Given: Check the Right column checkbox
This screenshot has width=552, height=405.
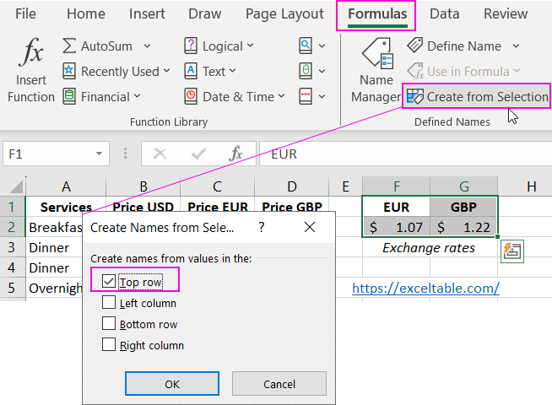Looking at the screenshot, I should 109,345.
